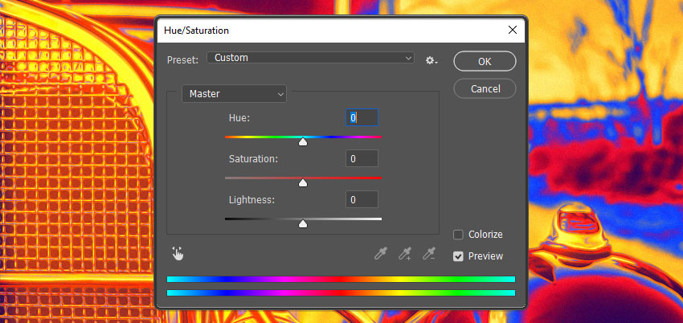Viewport: 683px width, 323px height.
Task: Expand the Master channel dropdown
Action: 234,93
